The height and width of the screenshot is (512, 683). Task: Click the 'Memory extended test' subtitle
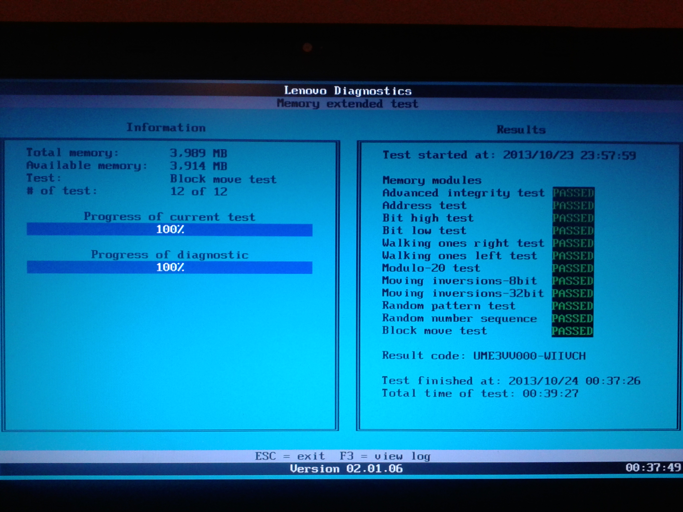point(347,103)
